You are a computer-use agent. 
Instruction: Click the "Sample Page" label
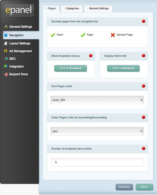point(125,35)
